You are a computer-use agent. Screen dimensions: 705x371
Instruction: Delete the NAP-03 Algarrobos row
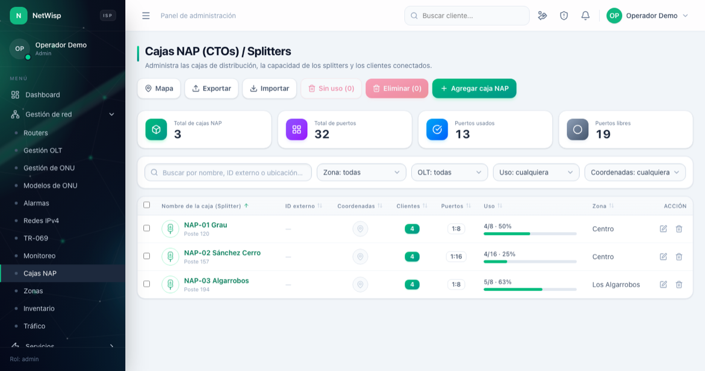coord(679,284)
